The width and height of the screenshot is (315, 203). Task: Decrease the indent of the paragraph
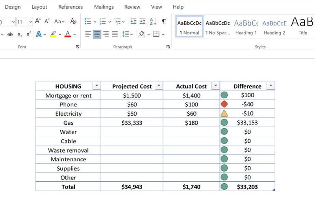(133, 21)
